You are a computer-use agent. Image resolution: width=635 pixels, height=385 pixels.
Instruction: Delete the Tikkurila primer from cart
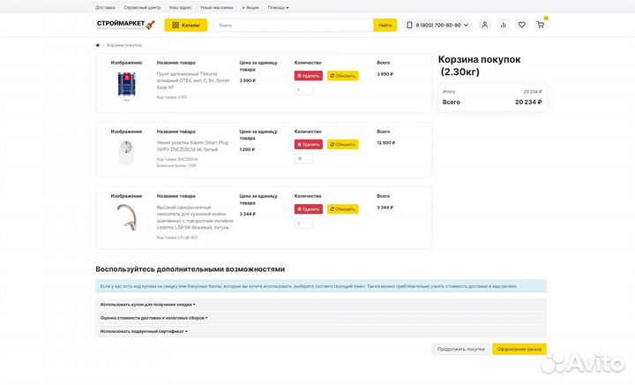click(308, 76)
